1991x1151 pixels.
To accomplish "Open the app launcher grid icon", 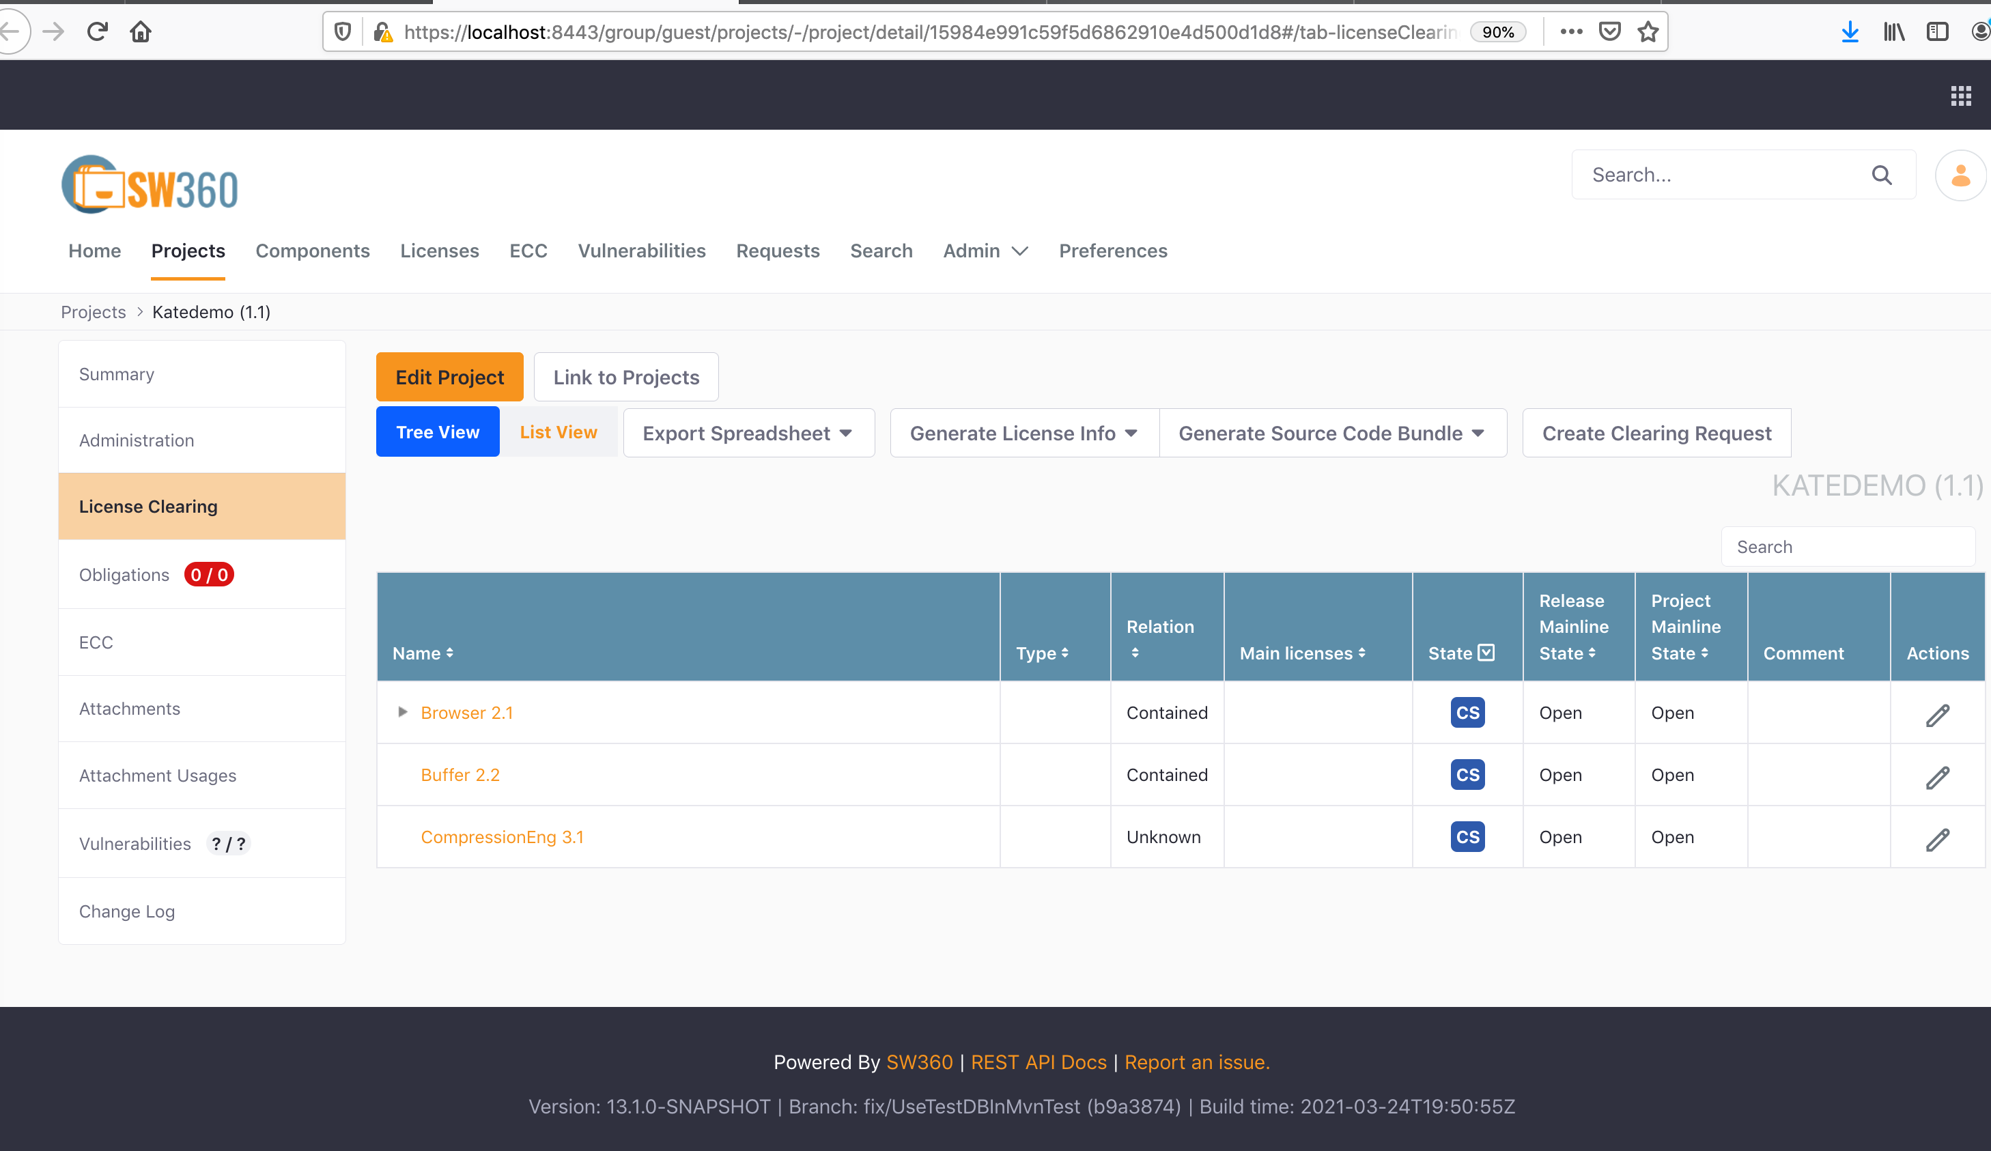I will [x=1962, y=95].
